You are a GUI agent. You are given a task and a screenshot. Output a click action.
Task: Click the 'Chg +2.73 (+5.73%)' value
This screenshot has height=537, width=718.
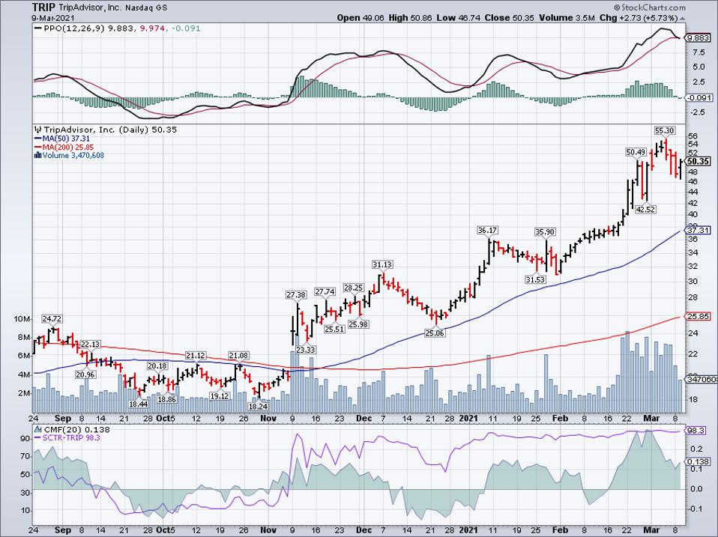point(639,18)
